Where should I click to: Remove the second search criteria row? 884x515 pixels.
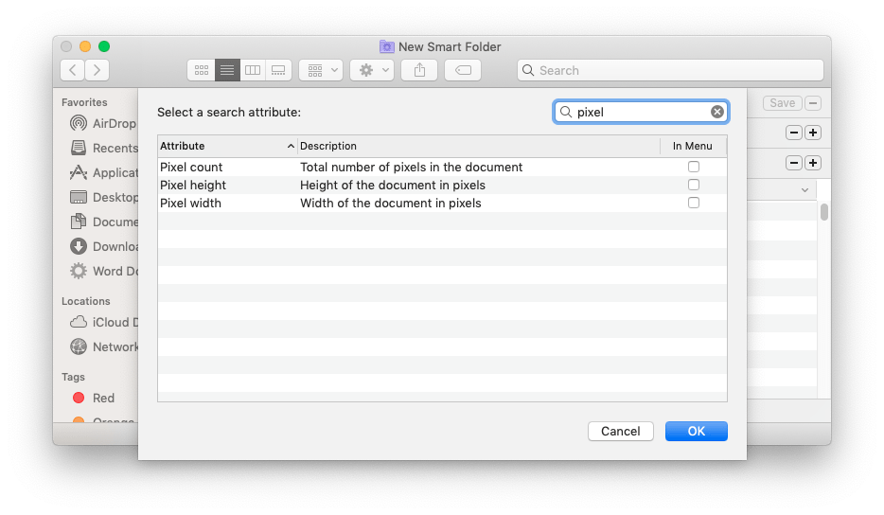click(x=794, y=163)
